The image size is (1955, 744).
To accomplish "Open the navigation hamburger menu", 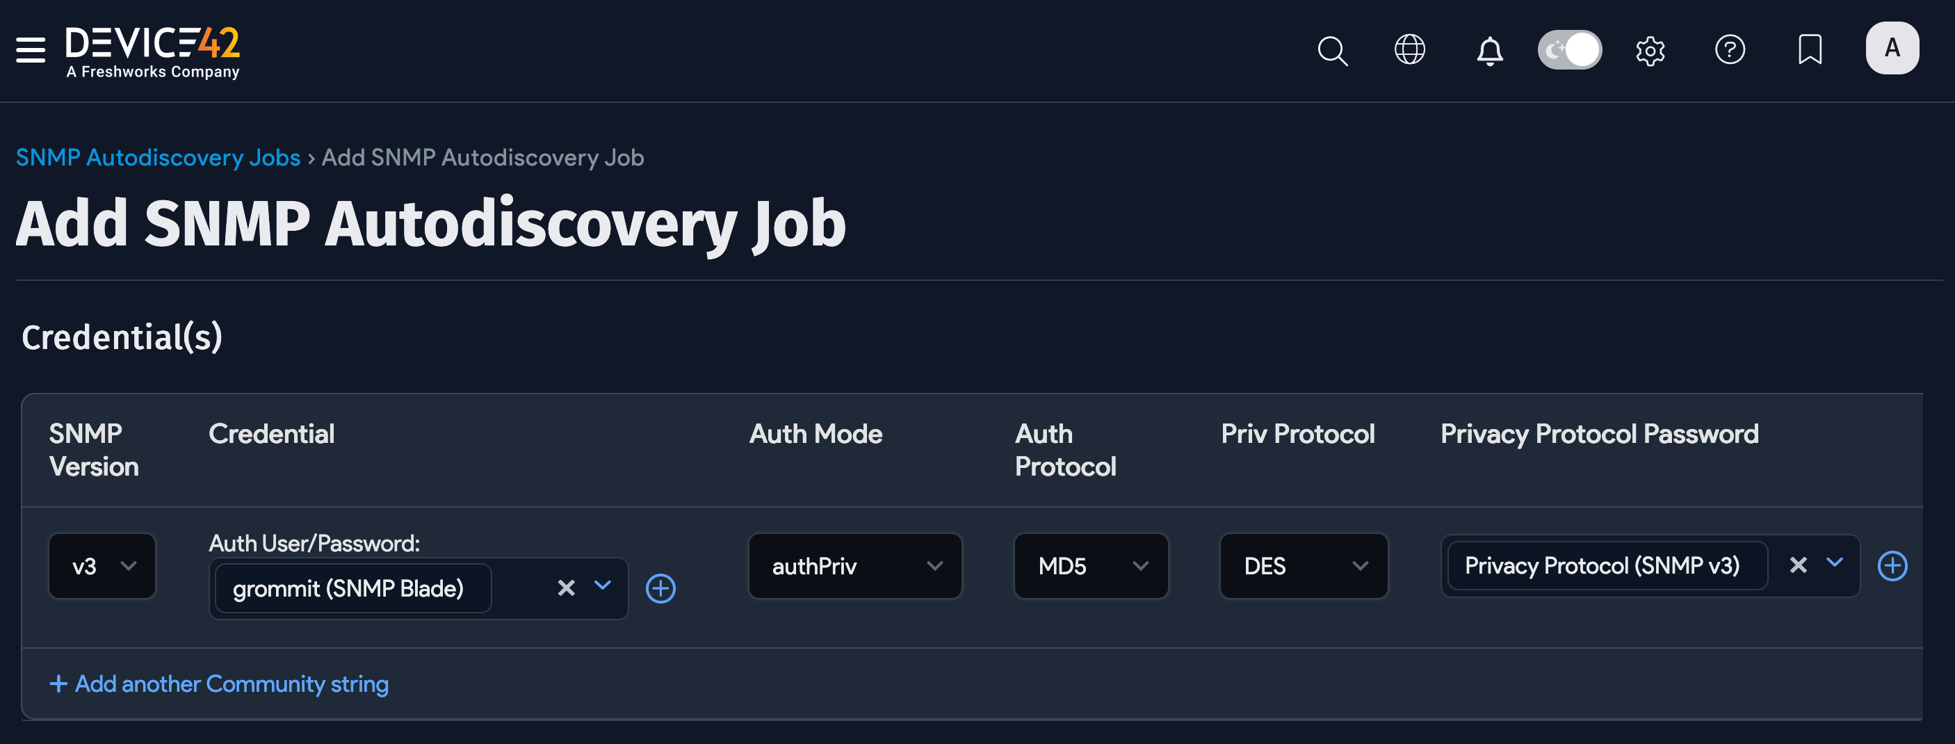I will click(30, 50).
